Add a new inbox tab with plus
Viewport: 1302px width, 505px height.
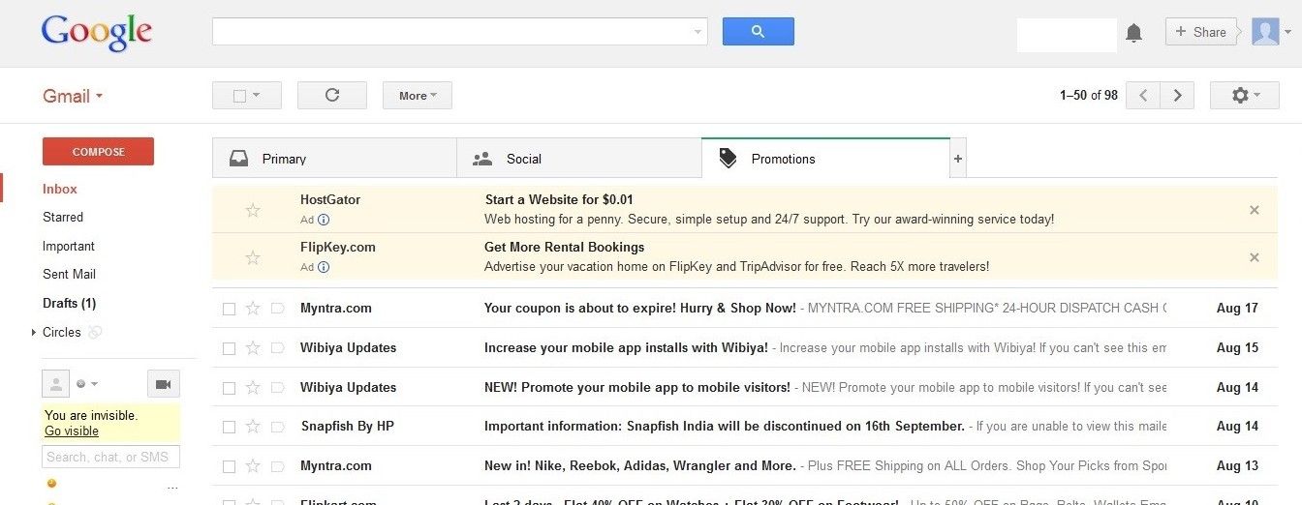click(x=958, y=159)
